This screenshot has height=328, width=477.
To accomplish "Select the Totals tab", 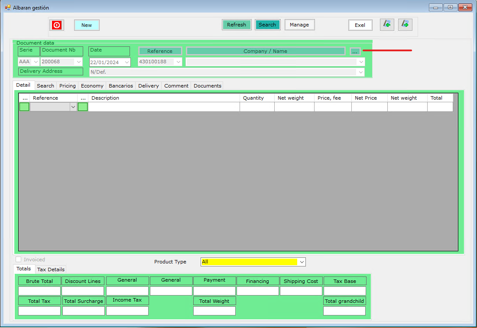I will [x=23, y=269].
